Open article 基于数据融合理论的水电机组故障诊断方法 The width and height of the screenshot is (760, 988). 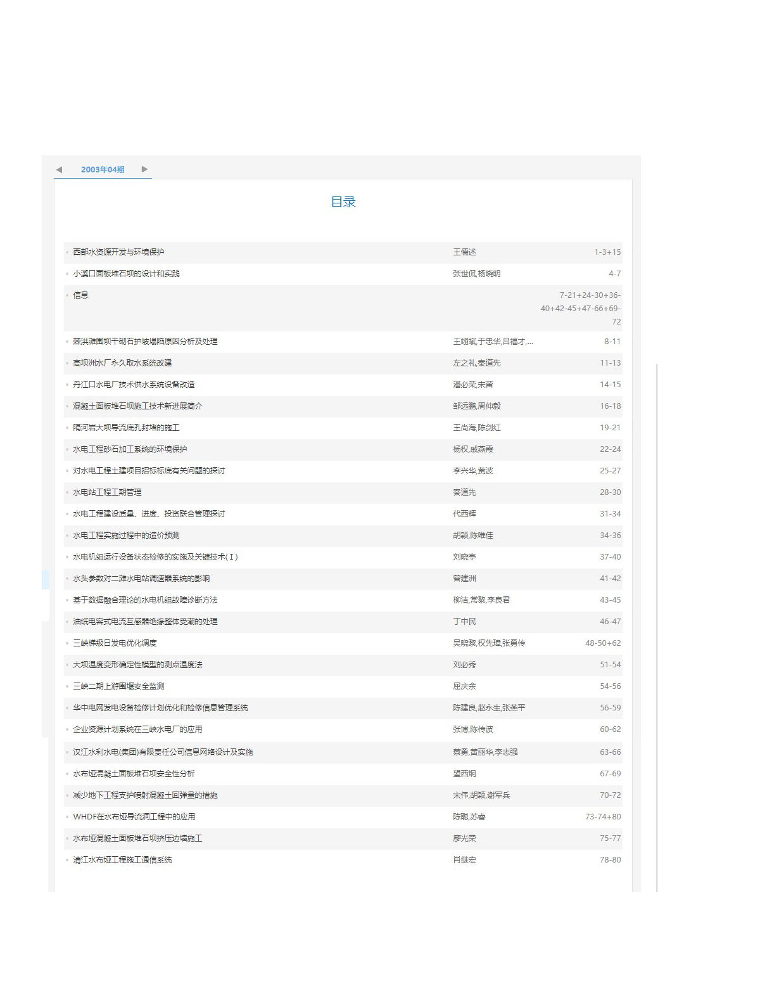pos(145,600)
